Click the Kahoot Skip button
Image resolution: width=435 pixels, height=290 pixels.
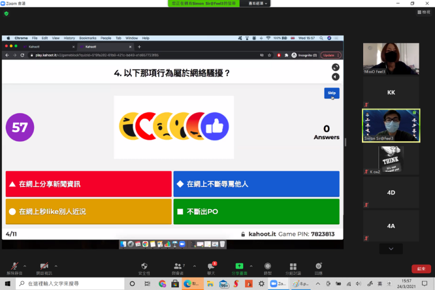tap(331, 93)
